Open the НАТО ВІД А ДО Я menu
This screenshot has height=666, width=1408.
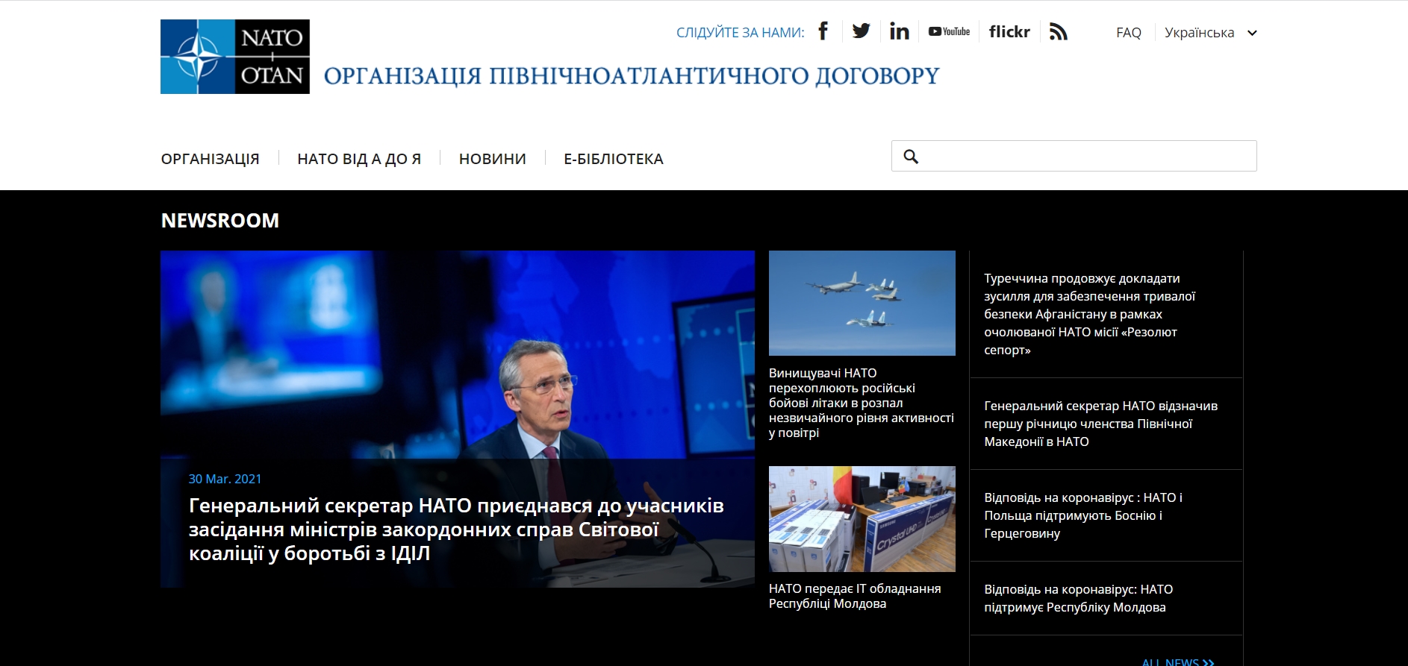coord(359,159)
